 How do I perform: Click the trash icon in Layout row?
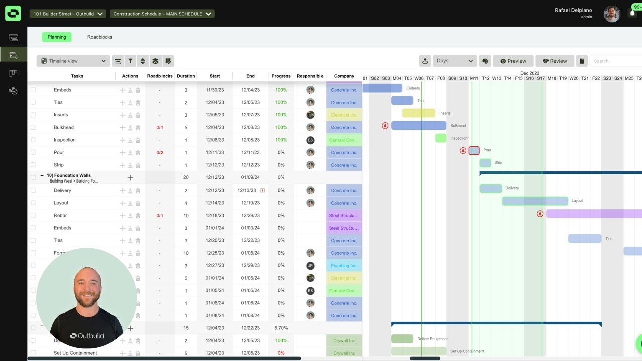pyautogui.click(x=138, y=203)
